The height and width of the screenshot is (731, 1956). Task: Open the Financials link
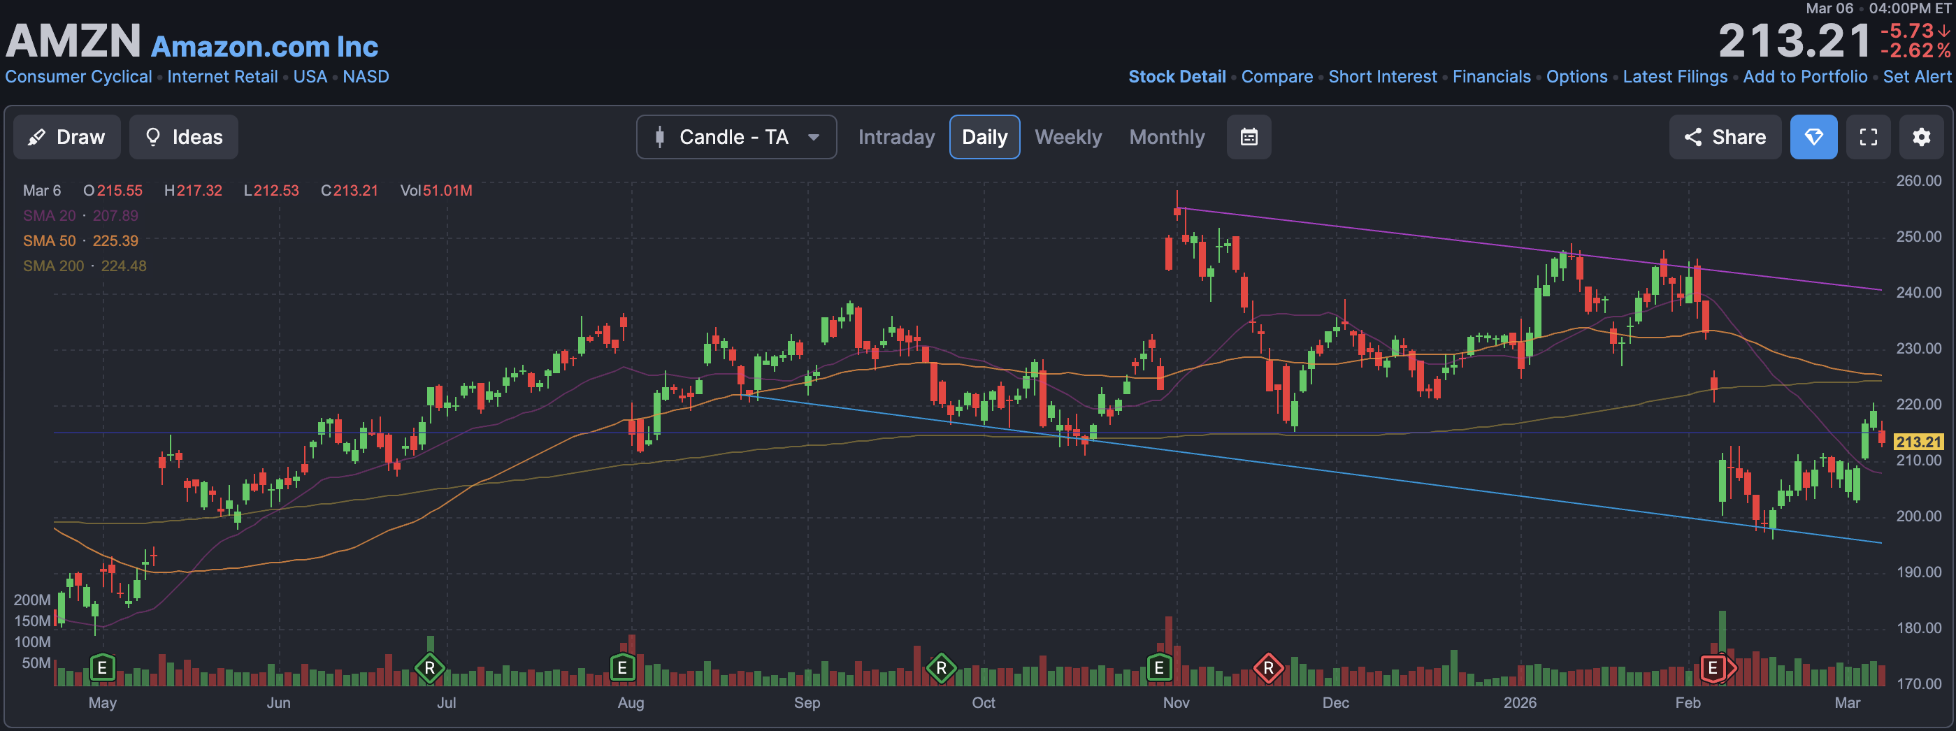(1492, 77)
